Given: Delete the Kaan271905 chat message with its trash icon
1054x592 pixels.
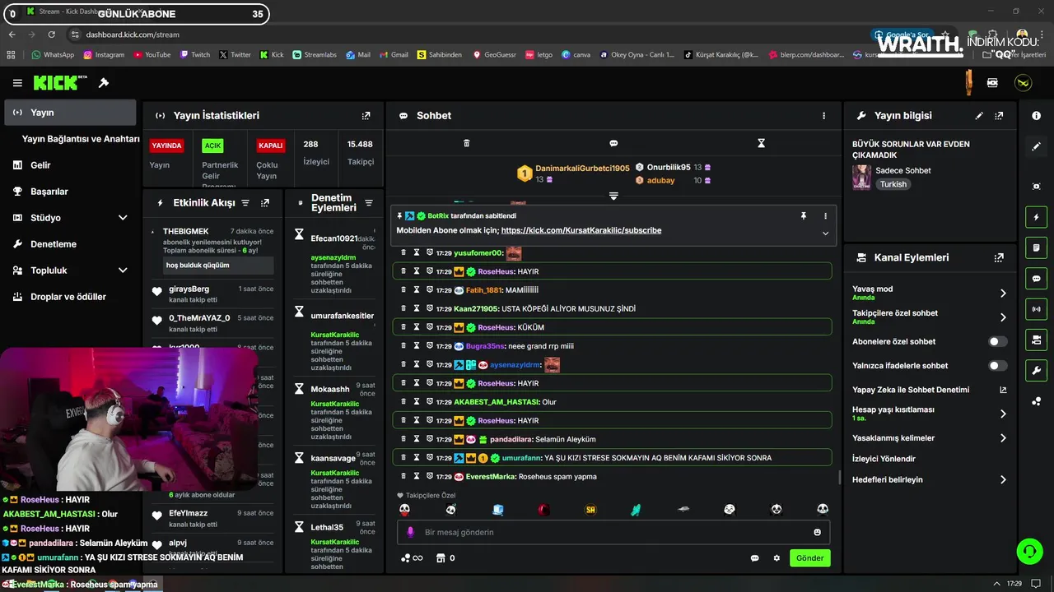Looking at the screenshot, I should click(x=403, y=308).
